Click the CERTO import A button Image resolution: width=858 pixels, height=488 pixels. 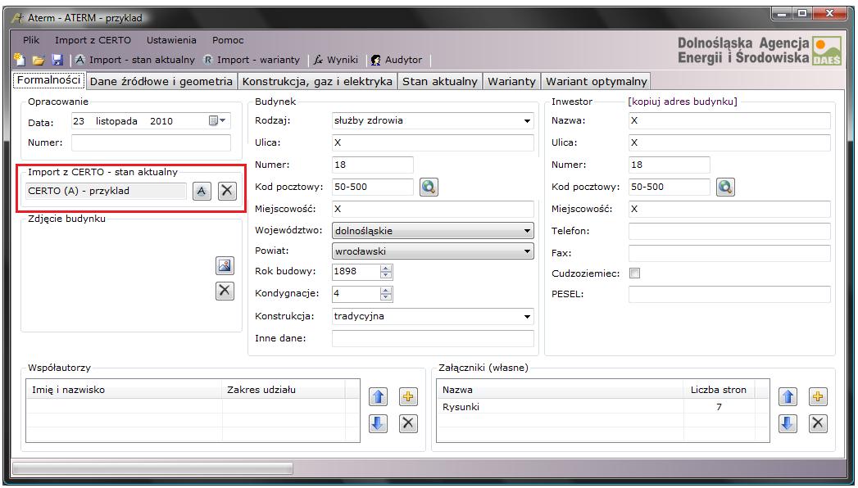pyautogui.click(x=202, y=192)
